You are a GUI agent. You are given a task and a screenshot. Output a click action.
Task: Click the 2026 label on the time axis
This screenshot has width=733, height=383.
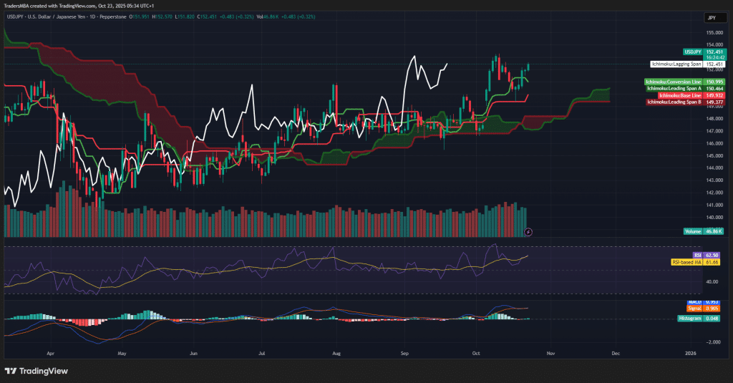(x=691, y=354)
